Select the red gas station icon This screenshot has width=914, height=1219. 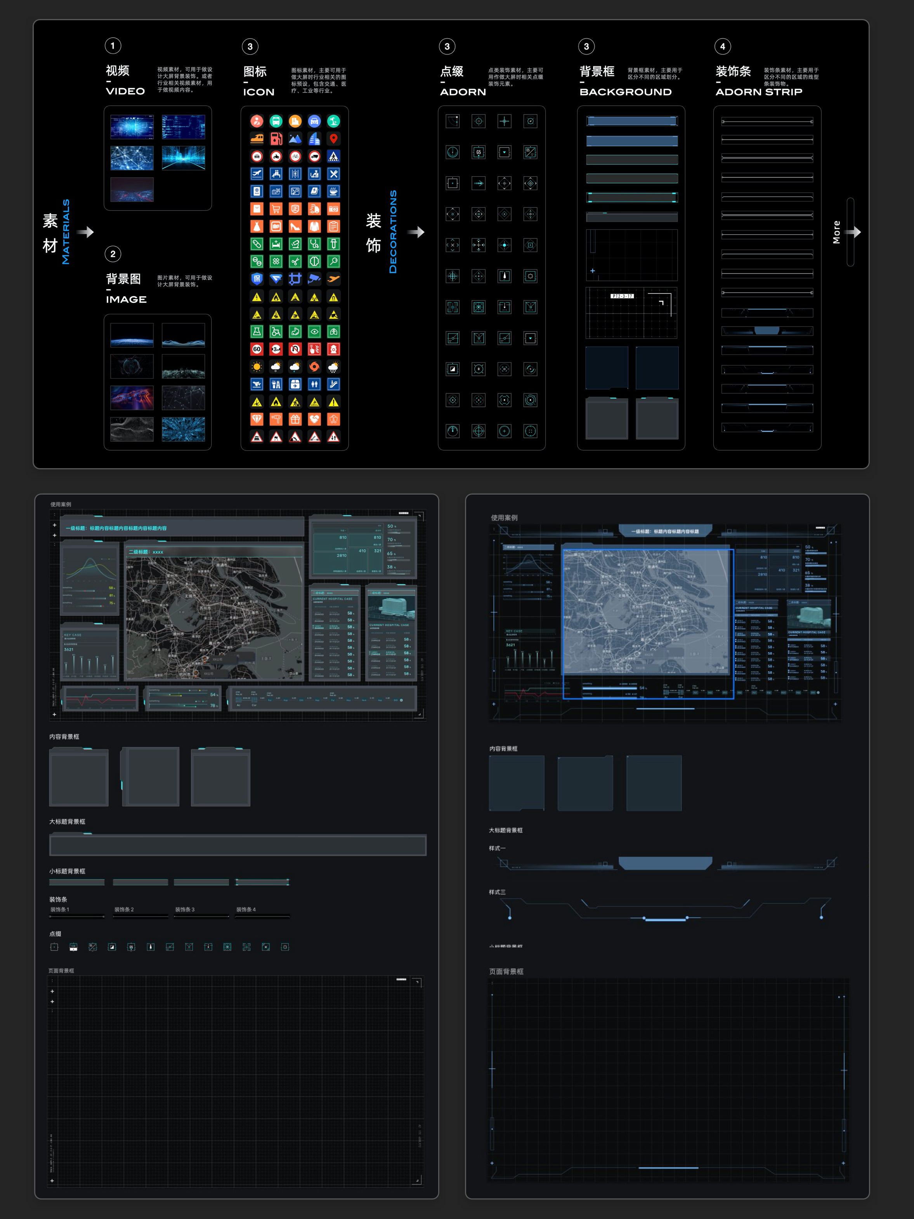click(x=276, y=139)
